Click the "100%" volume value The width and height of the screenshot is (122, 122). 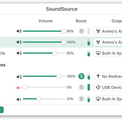71,42
